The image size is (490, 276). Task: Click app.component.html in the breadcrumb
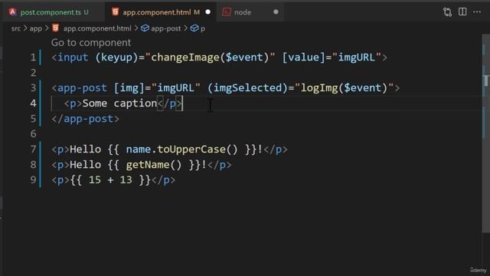point(97,28)
